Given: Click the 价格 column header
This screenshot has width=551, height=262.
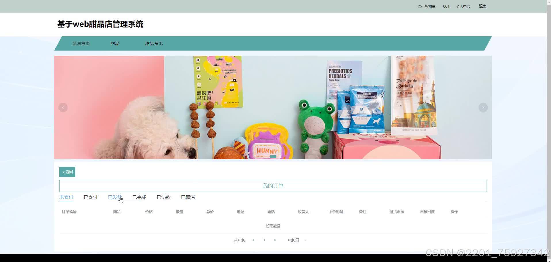Looking at the screenshot, I should (149, 212).
